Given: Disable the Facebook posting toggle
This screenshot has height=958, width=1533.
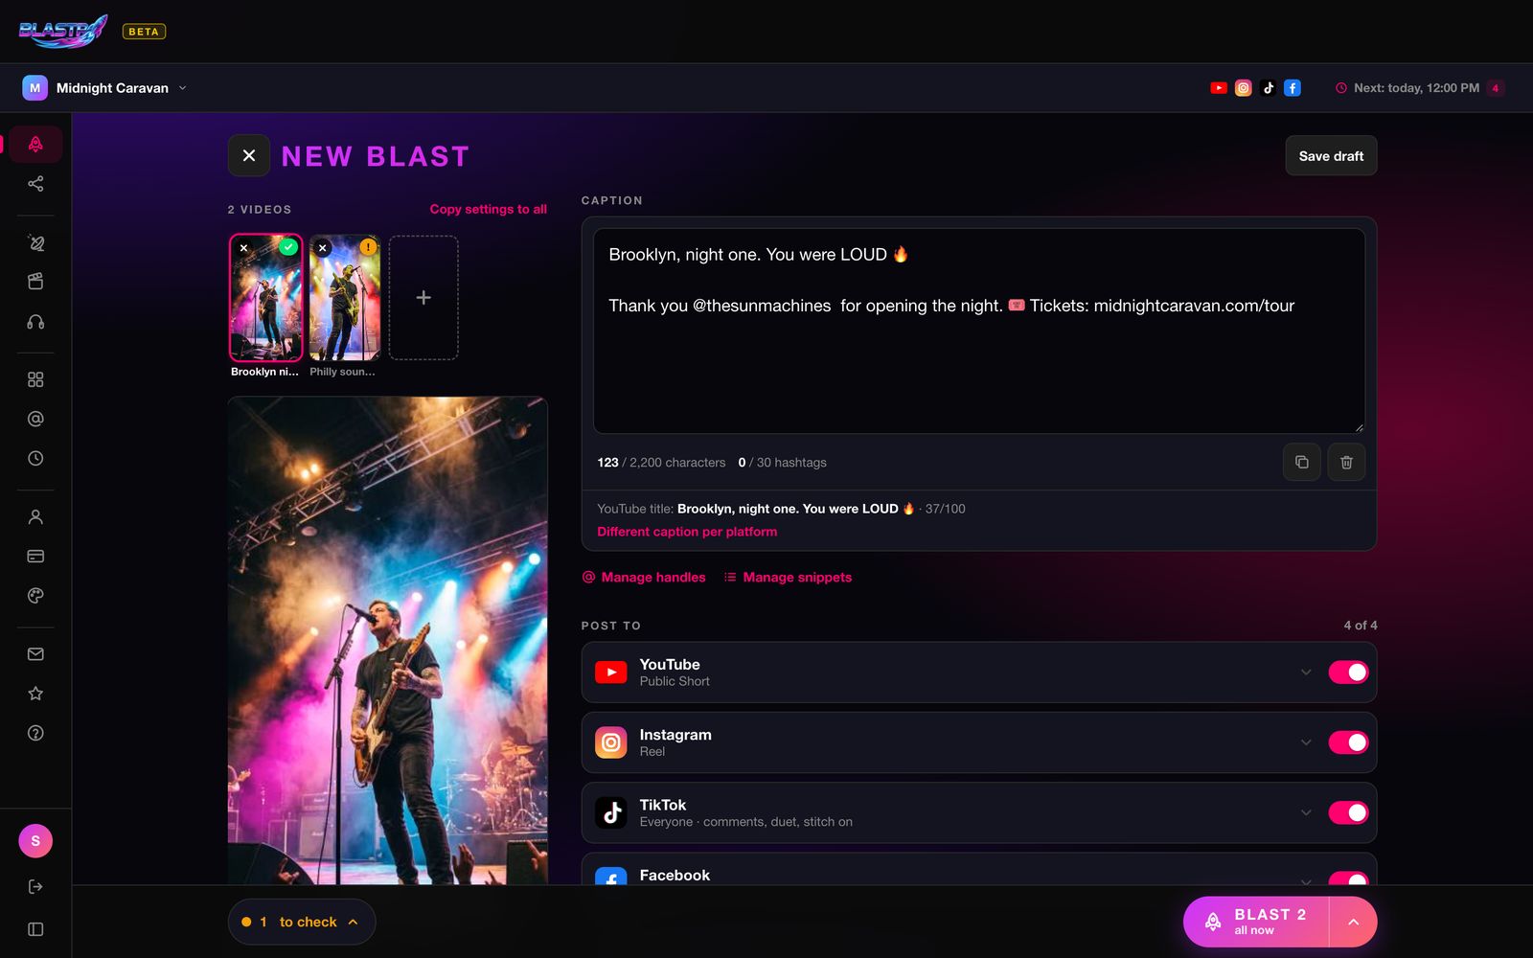Looking at the screenshot, I should pyautogui.click(x=1348, y=878).
